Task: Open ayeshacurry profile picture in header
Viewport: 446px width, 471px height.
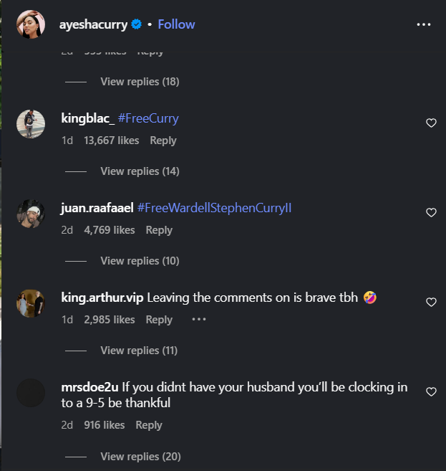Action: (31, 24)
